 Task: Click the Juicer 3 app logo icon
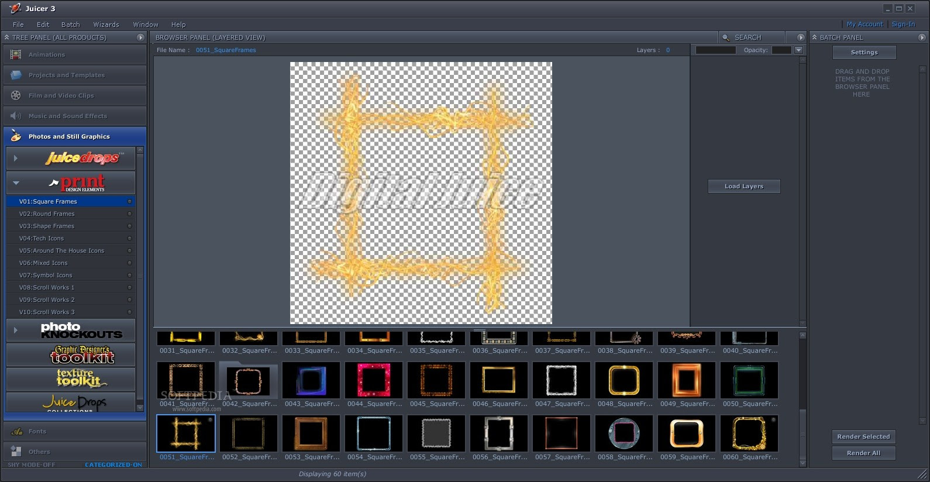pyautogui.click(x=15, y=8)
